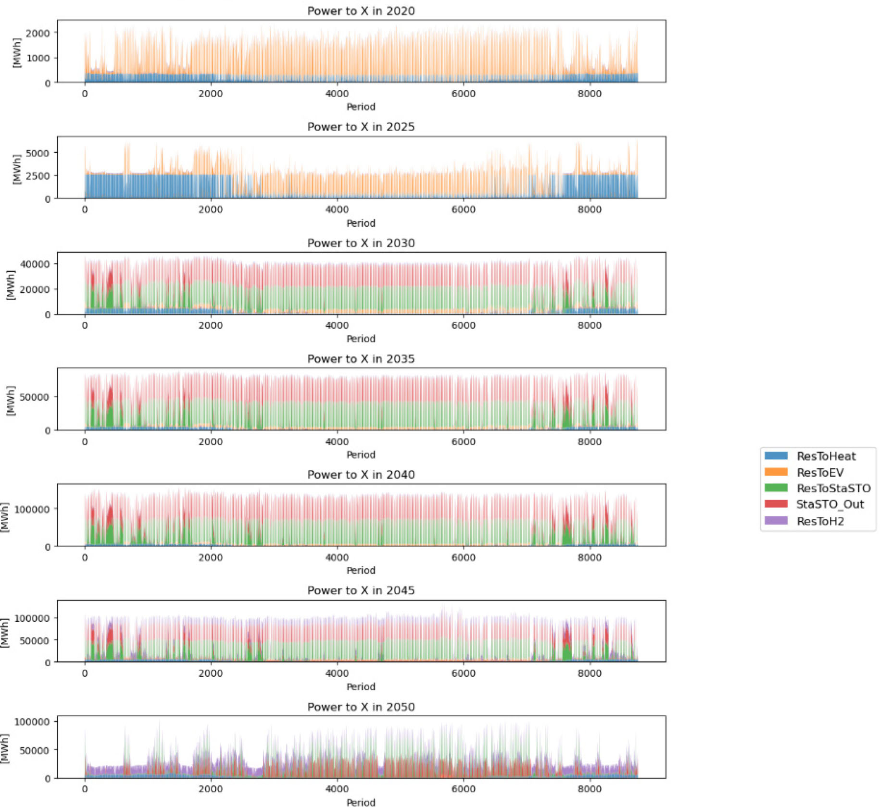This screenshot has height=808, width=880.
Task: Click the 40000 y-axis tick on 2030 chart
Action: pyautogui.click(x=35, y=264)
